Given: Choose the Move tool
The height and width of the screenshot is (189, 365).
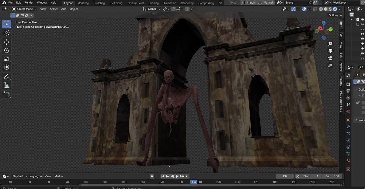Looking at the screenshot, I should (x=6, y=42).
